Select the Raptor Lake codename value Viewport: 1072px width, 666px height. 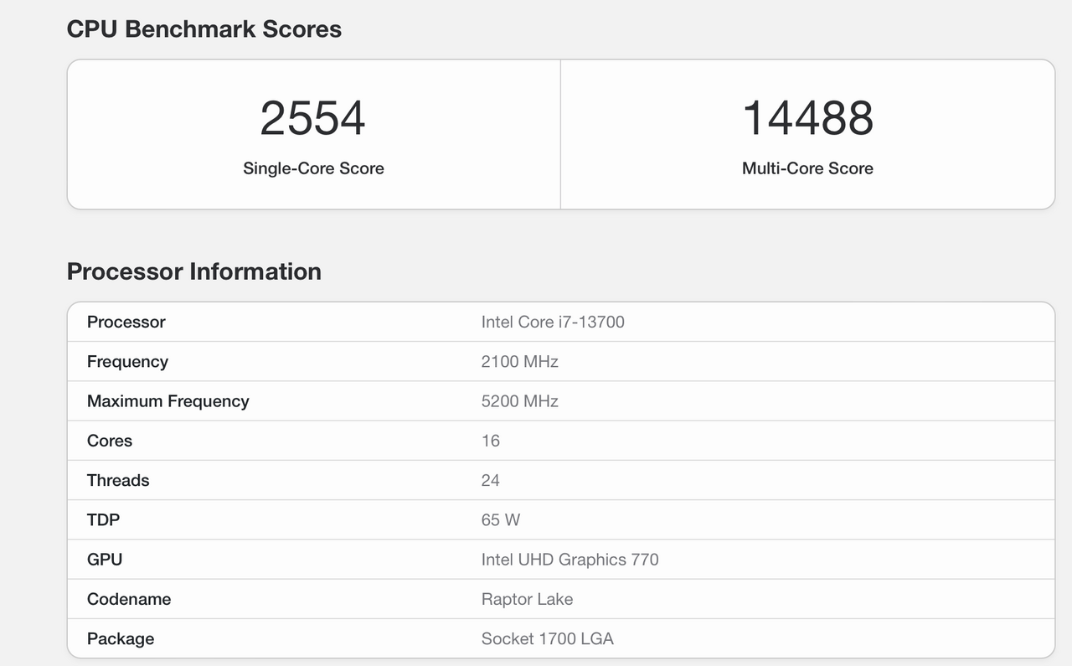(528, 599)
